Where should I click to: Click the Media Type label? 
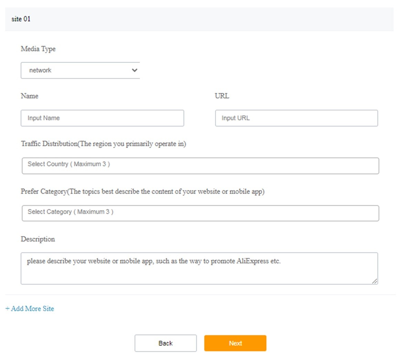pyautogui.click(x=38, y=49)
